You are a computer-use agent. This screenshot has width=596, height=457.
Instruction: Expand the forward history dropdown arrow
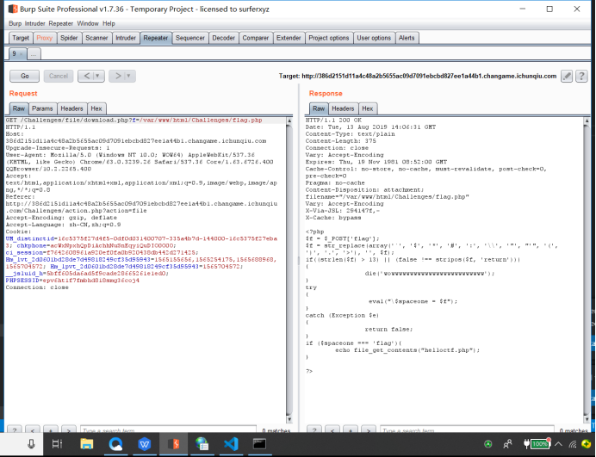pyautogui.click(x=128, y=76)
